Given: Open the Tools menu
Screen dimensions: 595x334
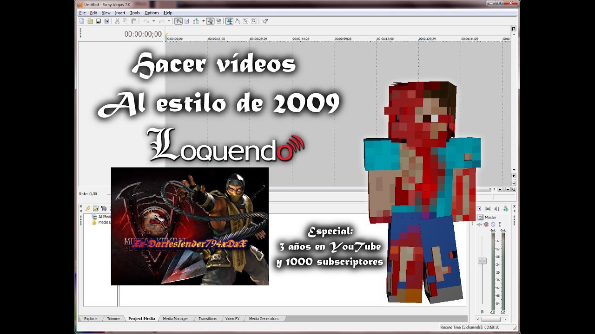Looking at the screenshot, I should coord(135,13).
